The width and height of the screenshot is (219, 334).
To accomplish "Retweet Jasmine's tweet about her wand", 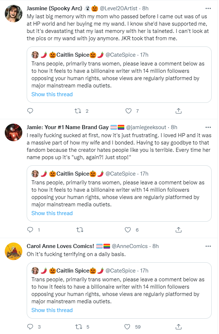I will 78,111.
